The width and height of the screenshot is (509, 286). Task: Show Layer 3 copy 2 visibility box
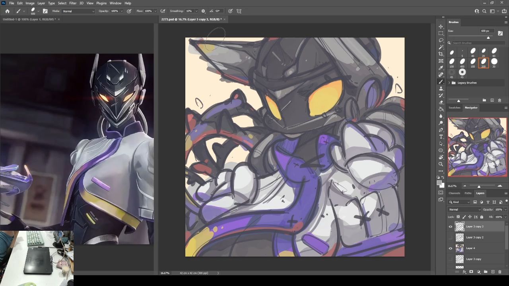pyautogui.click(x=451, y=237)
